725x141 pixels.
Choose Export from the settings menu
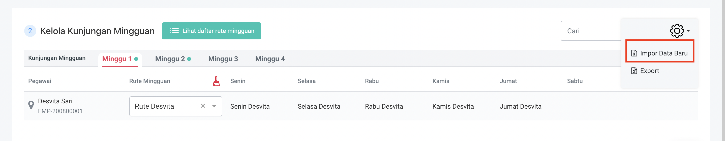(649, 71)
